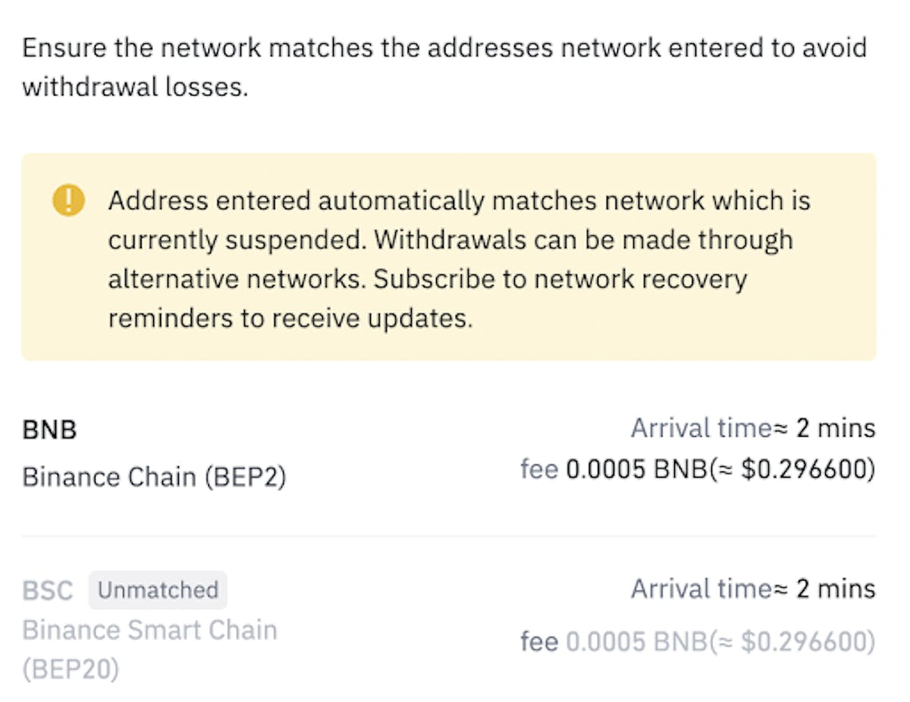Click the $0.296600 value in BSC row
Viewport: 910px width, 702px height.
pos(803,642)
